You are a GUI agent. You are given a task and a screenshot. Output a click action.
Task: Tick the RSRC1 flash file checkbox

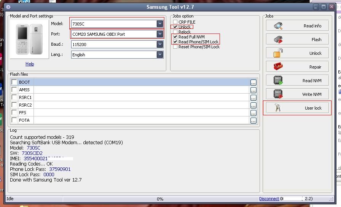pyautogui.click(x=14, y=97)
